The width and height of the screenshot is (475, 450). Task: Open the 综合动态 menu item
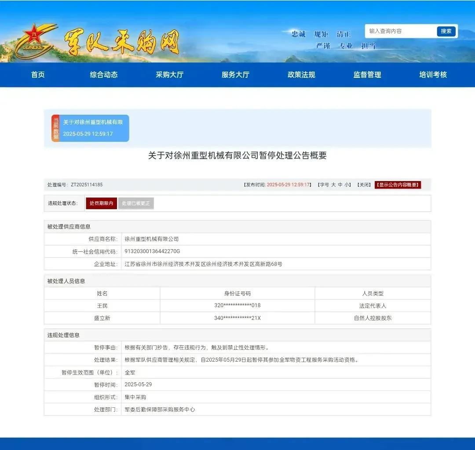tap(104, 75)
